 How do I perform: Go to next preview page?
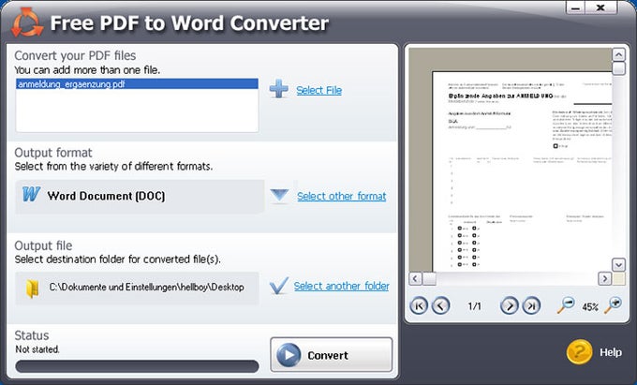(x=510, y=305)
